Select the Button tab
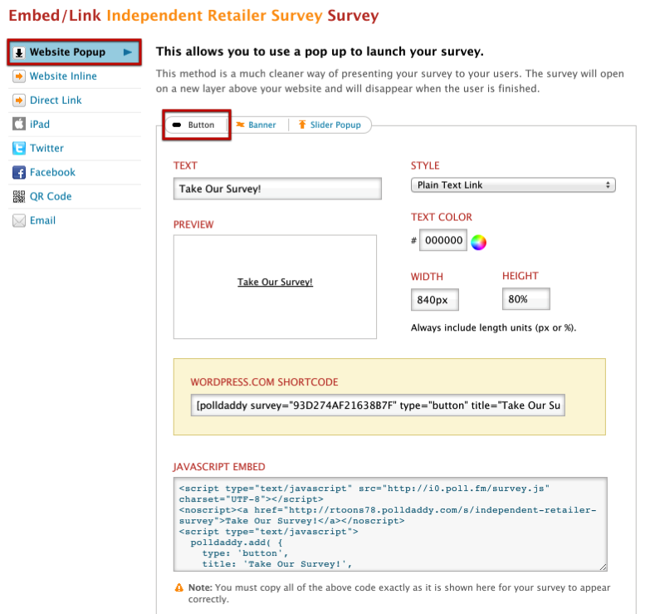Screen dimensions: 650x614 tap(196, 125)
